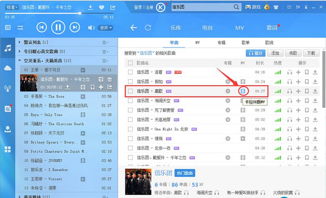Tick the select-all checkbox in header
The height and width of the screenshot is (198, 326).
pos(131,63)
